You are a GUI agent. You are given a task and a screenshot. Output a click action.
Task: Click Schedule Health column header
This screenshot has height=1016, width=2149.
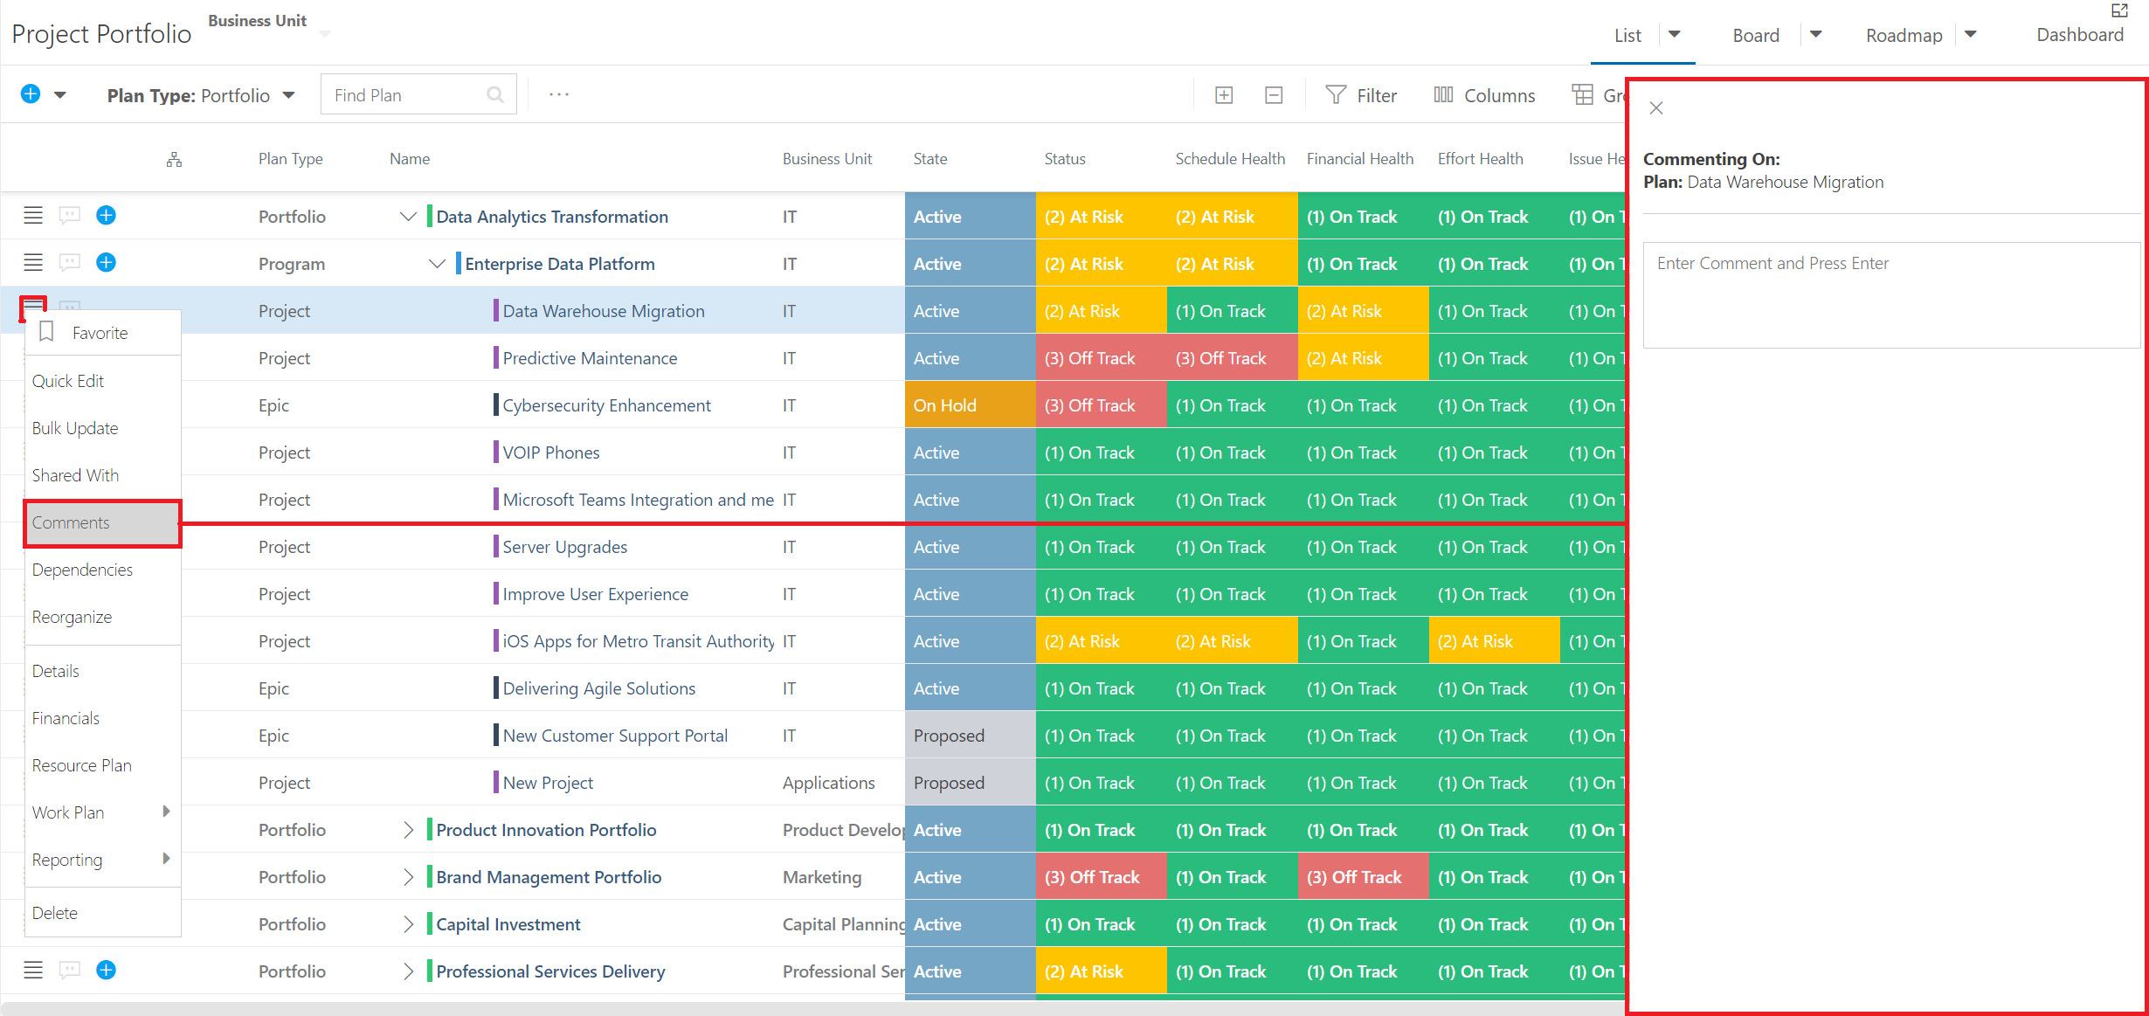point(1229,159)
